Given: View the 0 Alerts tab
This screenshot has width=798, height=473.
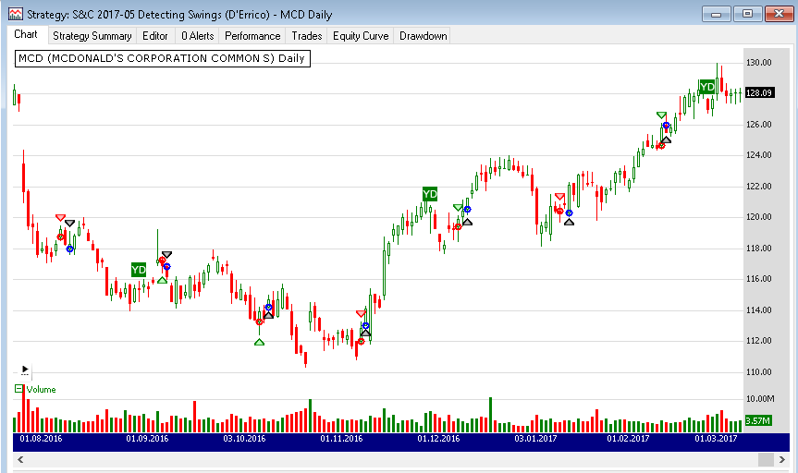Looking at the screenshot, I should coord(197,36).
